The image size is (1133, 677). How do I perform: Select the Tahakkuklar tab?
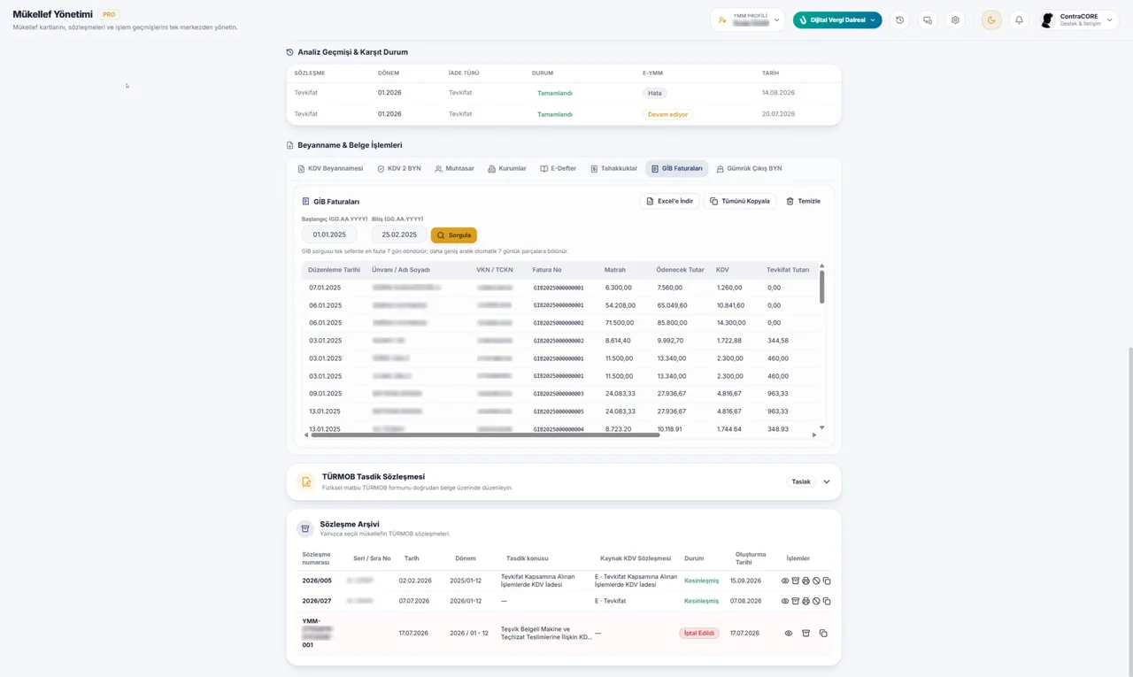click(x=613, y=168)
